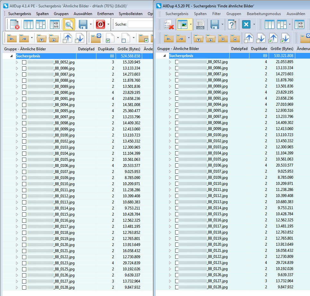This screenshot has width=310, height=296.
Task: Tick the checkbox for _88_0106.jpg in right window
Action: tap(177, 165)
